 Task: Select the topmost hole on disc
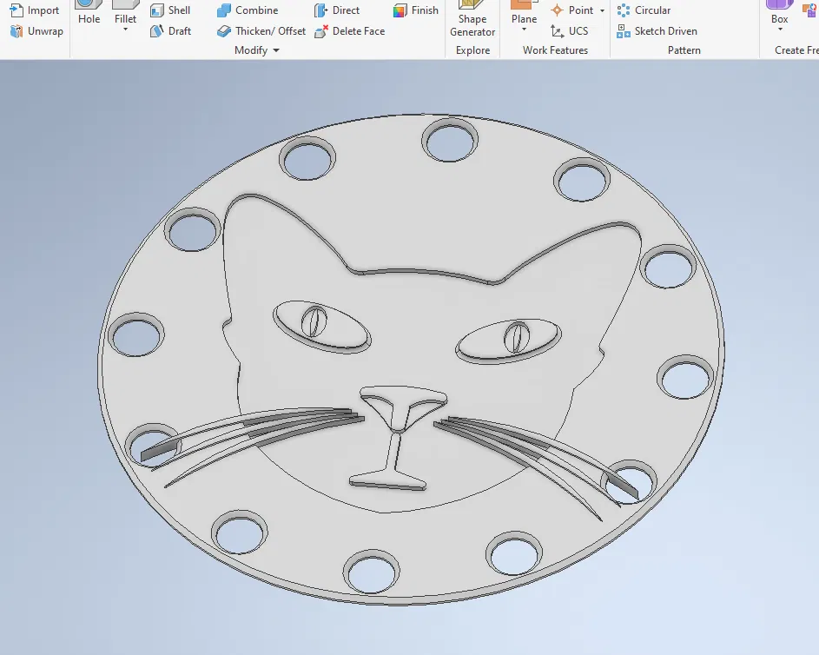click(x=450, y=141)
